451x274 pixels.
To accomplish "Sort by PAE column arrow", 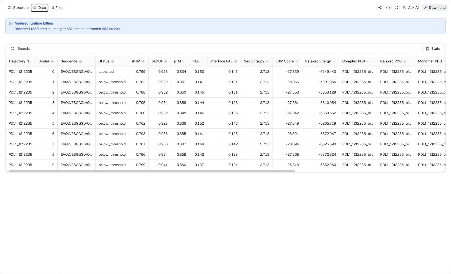I will [x=202, y=61].
